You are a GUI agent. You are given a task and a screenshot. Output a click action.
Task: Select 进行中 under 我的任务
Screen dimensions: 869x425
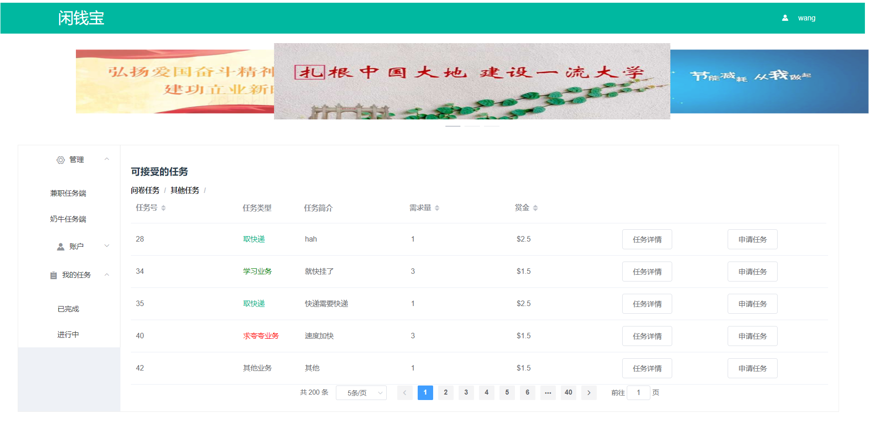68,335
